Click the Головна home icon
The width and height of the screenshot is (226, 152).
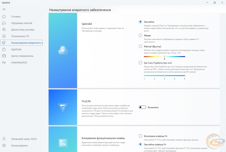pos(4,16)
